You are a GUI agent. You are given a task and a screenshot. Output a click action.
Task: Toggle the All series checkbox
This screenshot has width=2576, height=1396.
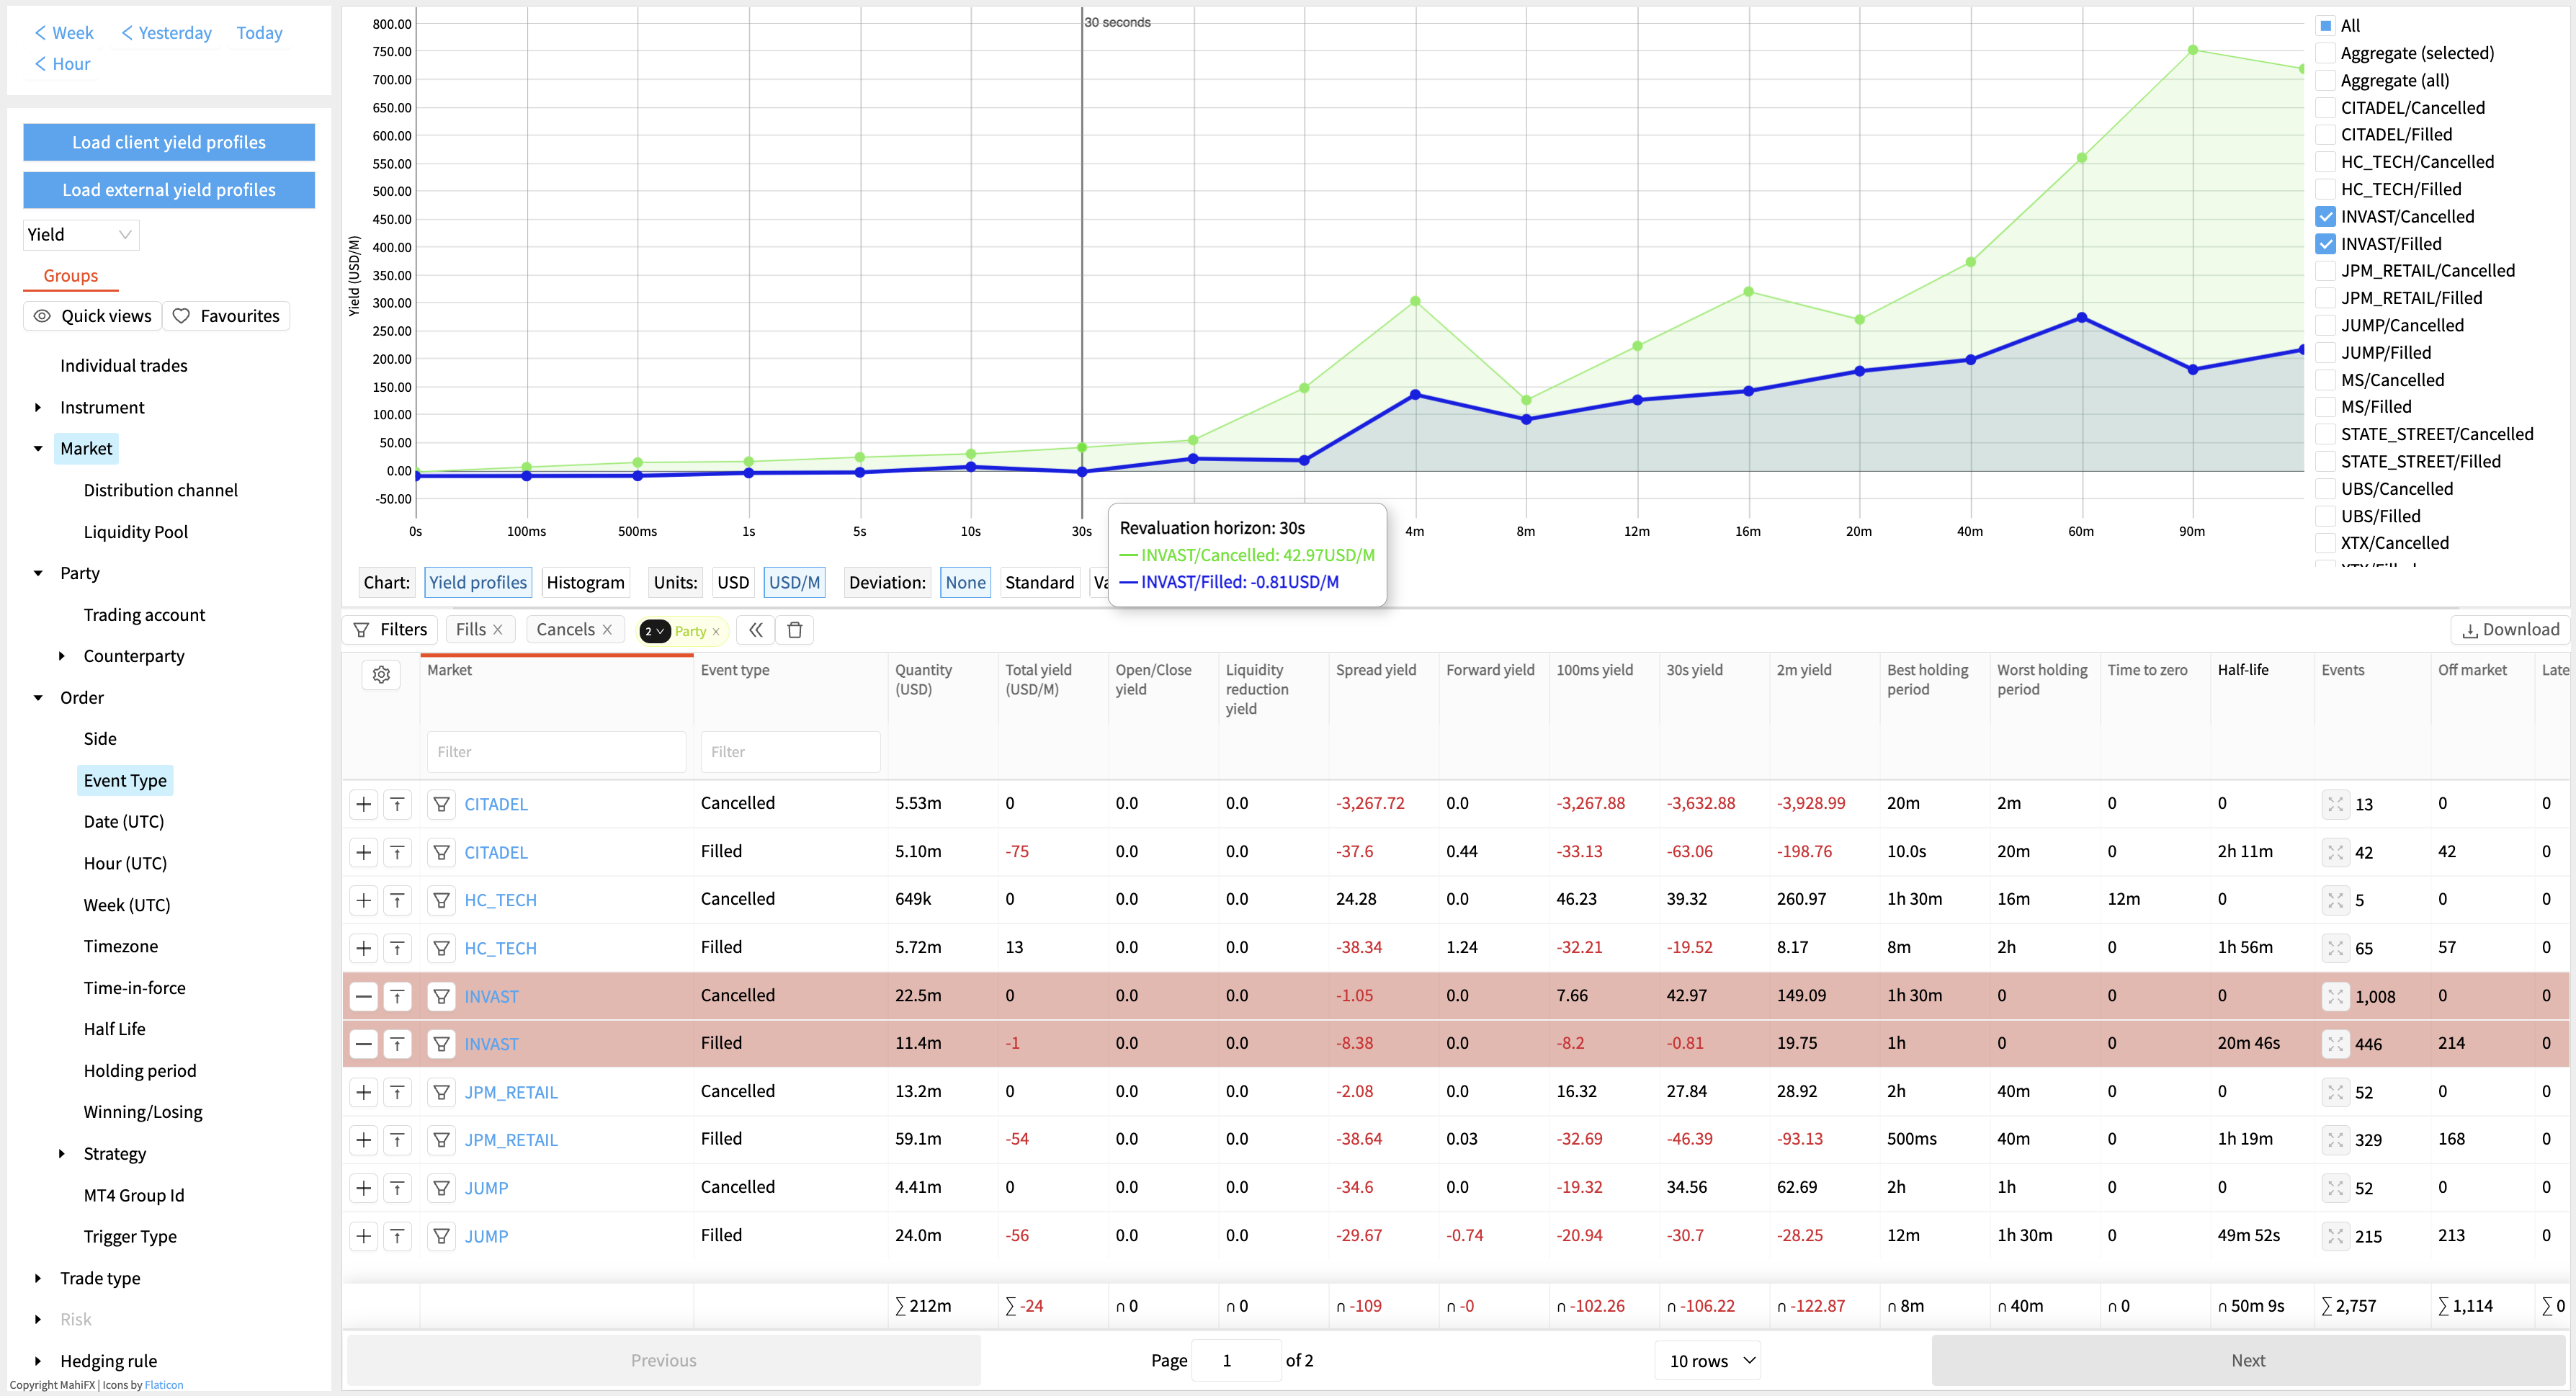click(x=2326, y=26)
